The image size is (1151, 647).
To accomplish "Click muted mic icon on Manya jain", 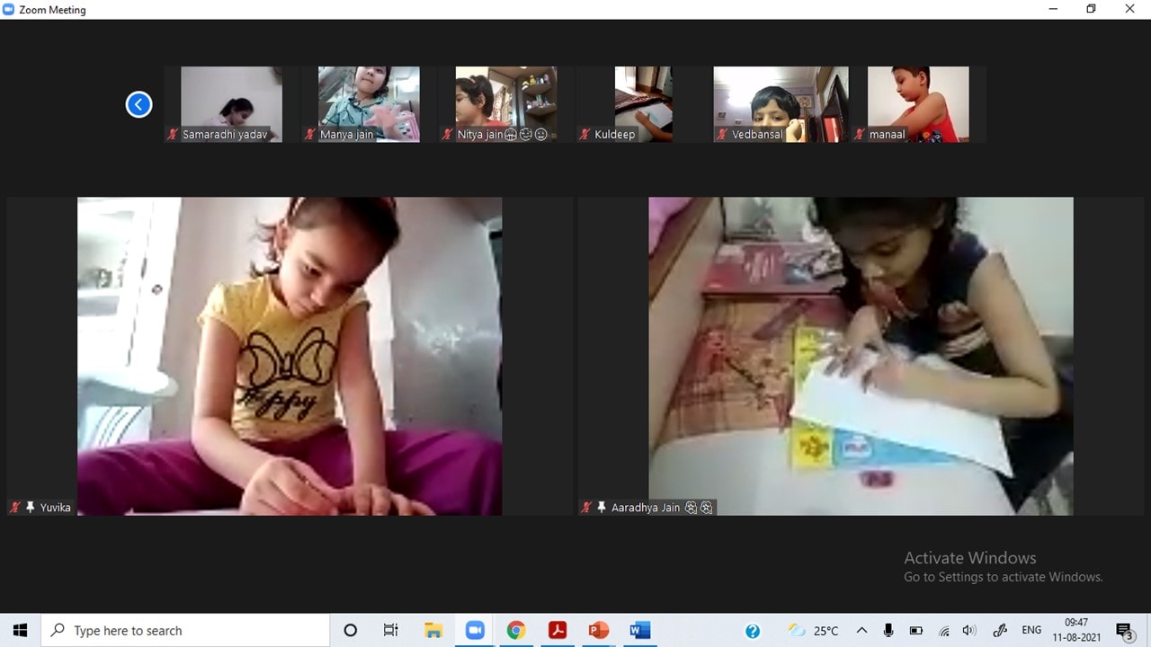I will click(x=310, y=135).
